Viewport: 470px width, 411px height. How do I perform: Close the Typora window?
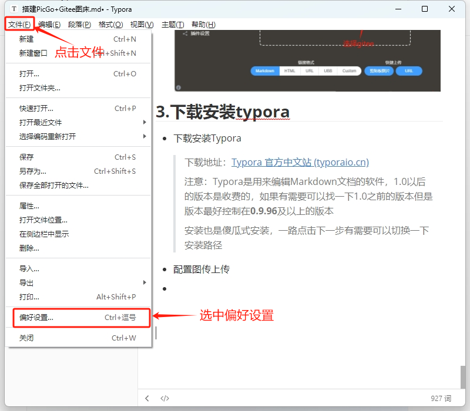click(x=452, y=9)
